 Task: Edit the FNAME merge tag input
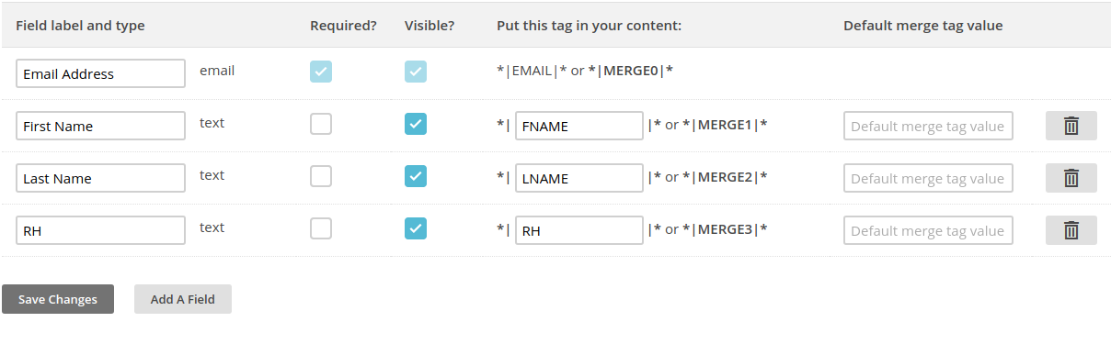tap(579, 126)
